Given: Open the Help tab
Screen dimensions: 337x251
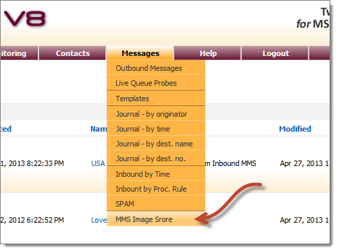Looking at the screenshot, I should (207, 53).
